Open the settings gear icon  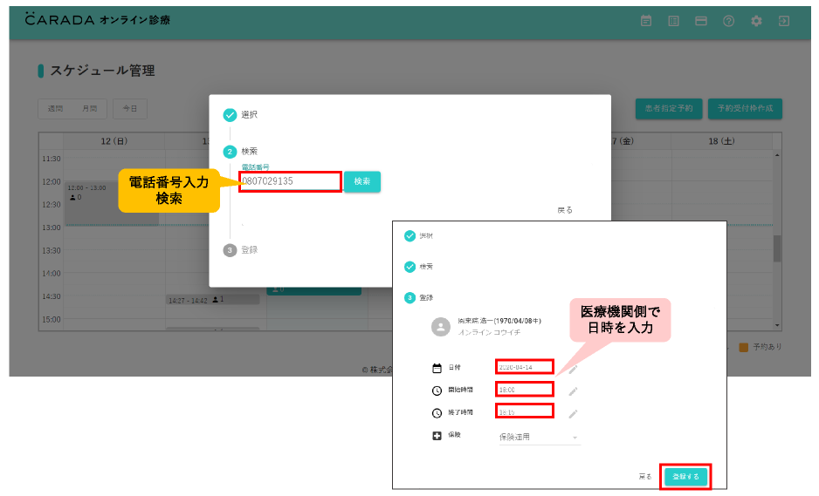(756, 21)
